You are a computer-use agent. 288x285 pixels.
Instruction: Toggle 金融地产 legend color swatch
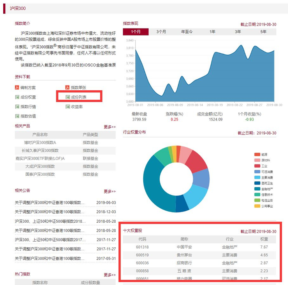tap(257, 189)
